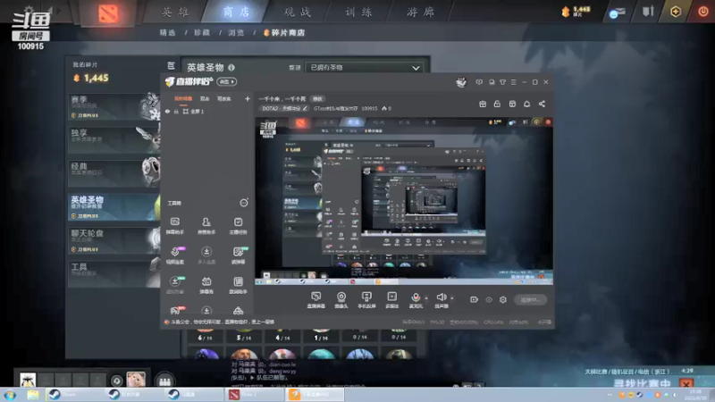Select the 赛季 shard shop category
Viewport: 715px width, 402px height.
[114, 105]
